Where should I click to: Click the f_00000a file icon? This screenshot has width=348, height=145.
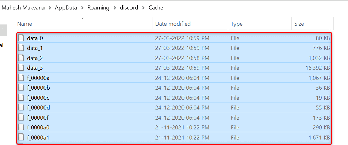coord(21,78)
